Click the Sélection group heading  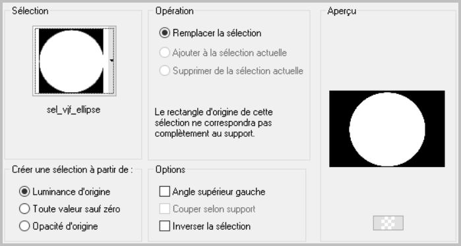click(x=30, y=11)
